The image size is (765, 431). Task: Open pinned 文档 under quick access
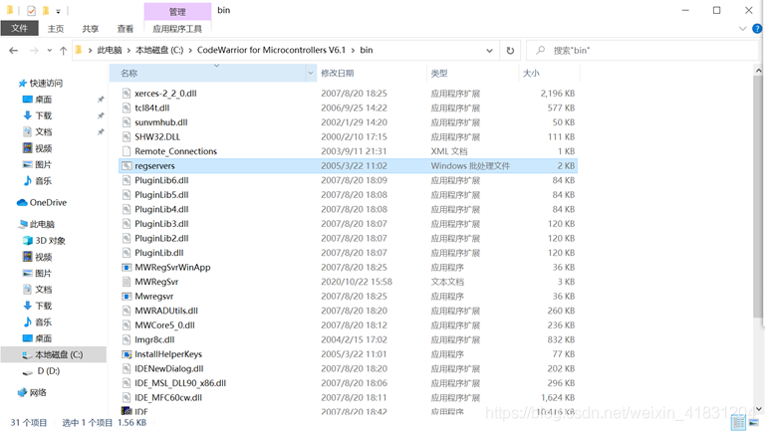pos(43,131)
